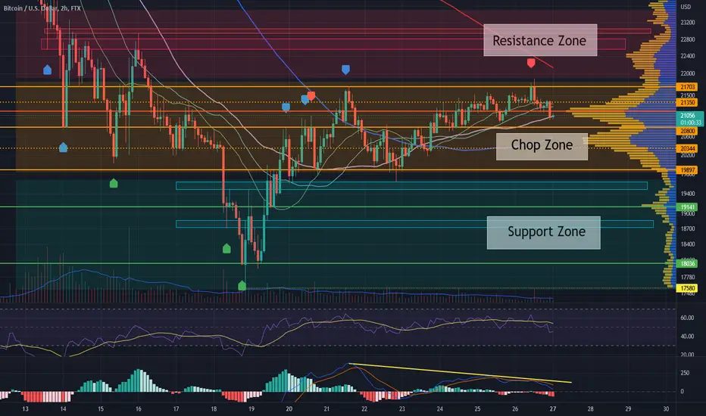Click the 18400 price axis tick

(x=687, y=244)
